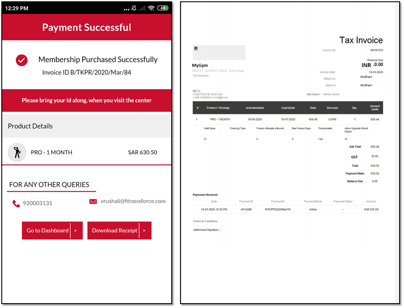The image size is (404, 308).
Task: Select the activation date 10-06-2020
Action: [x=255, y=119]
